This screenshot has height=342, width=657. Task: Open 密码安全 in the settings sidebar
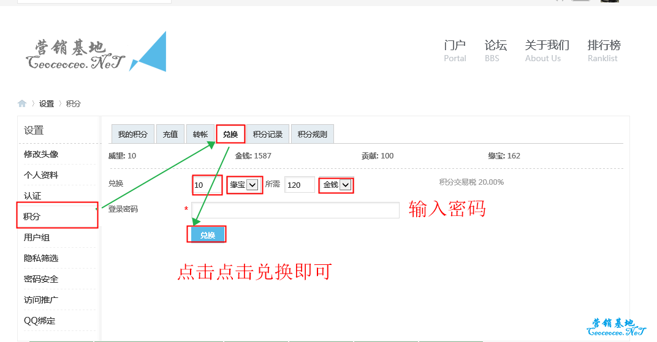[41, 279]
